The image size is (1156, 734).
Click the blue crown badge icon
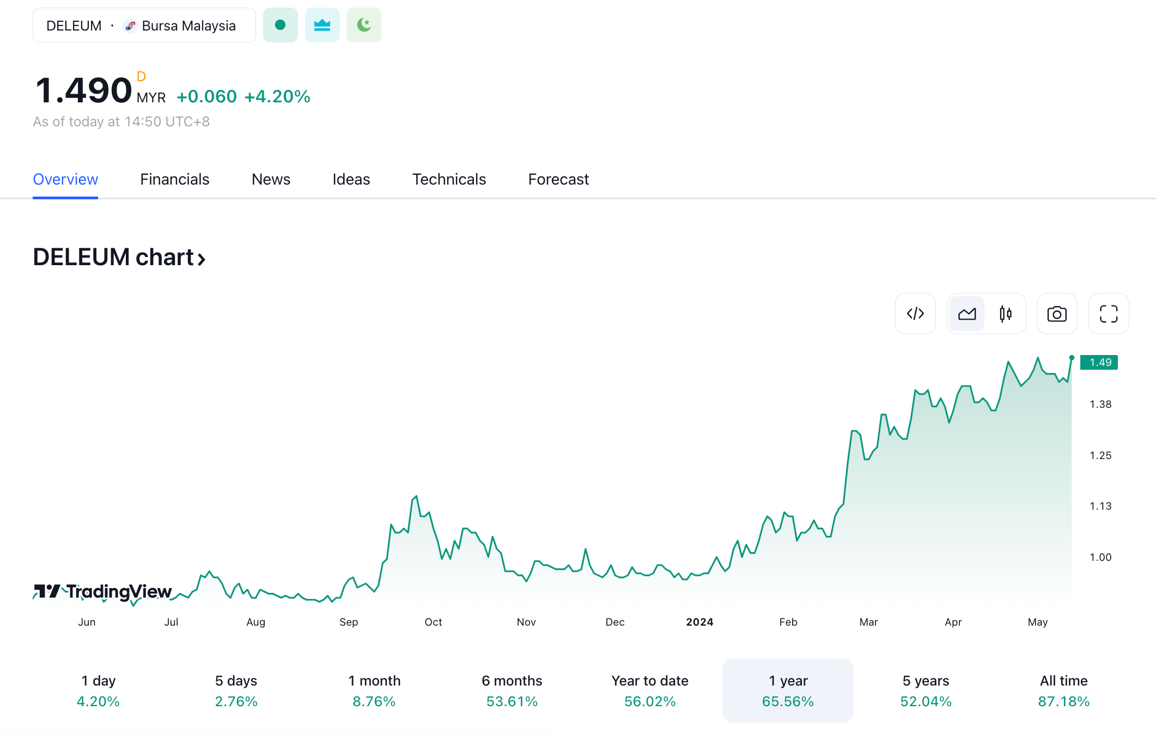[322, 25]
